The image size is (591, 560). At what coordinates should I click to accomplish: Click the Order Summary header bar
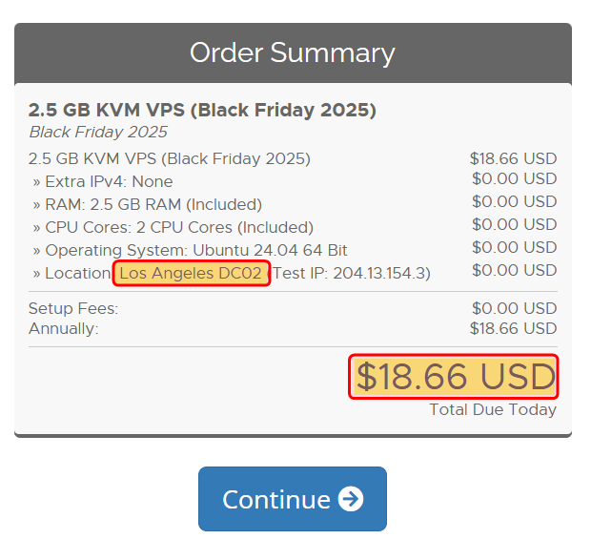click(293, 52)
